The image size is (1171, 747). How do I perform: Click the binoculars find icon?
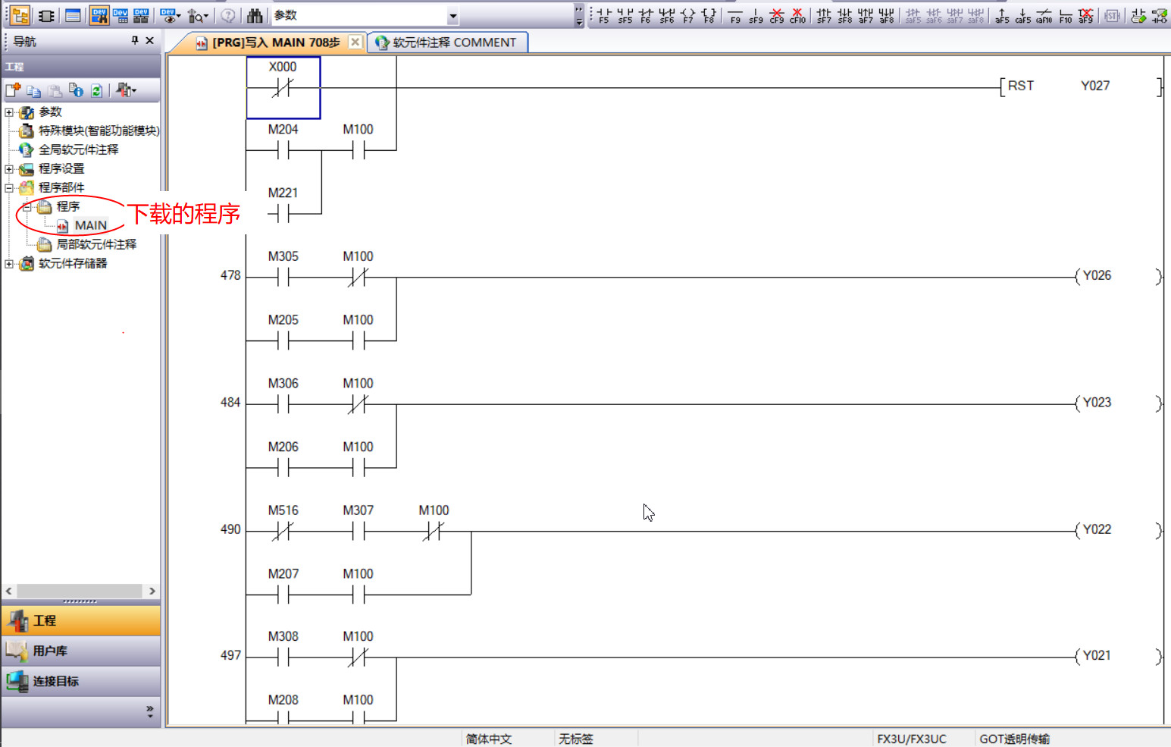255,15
